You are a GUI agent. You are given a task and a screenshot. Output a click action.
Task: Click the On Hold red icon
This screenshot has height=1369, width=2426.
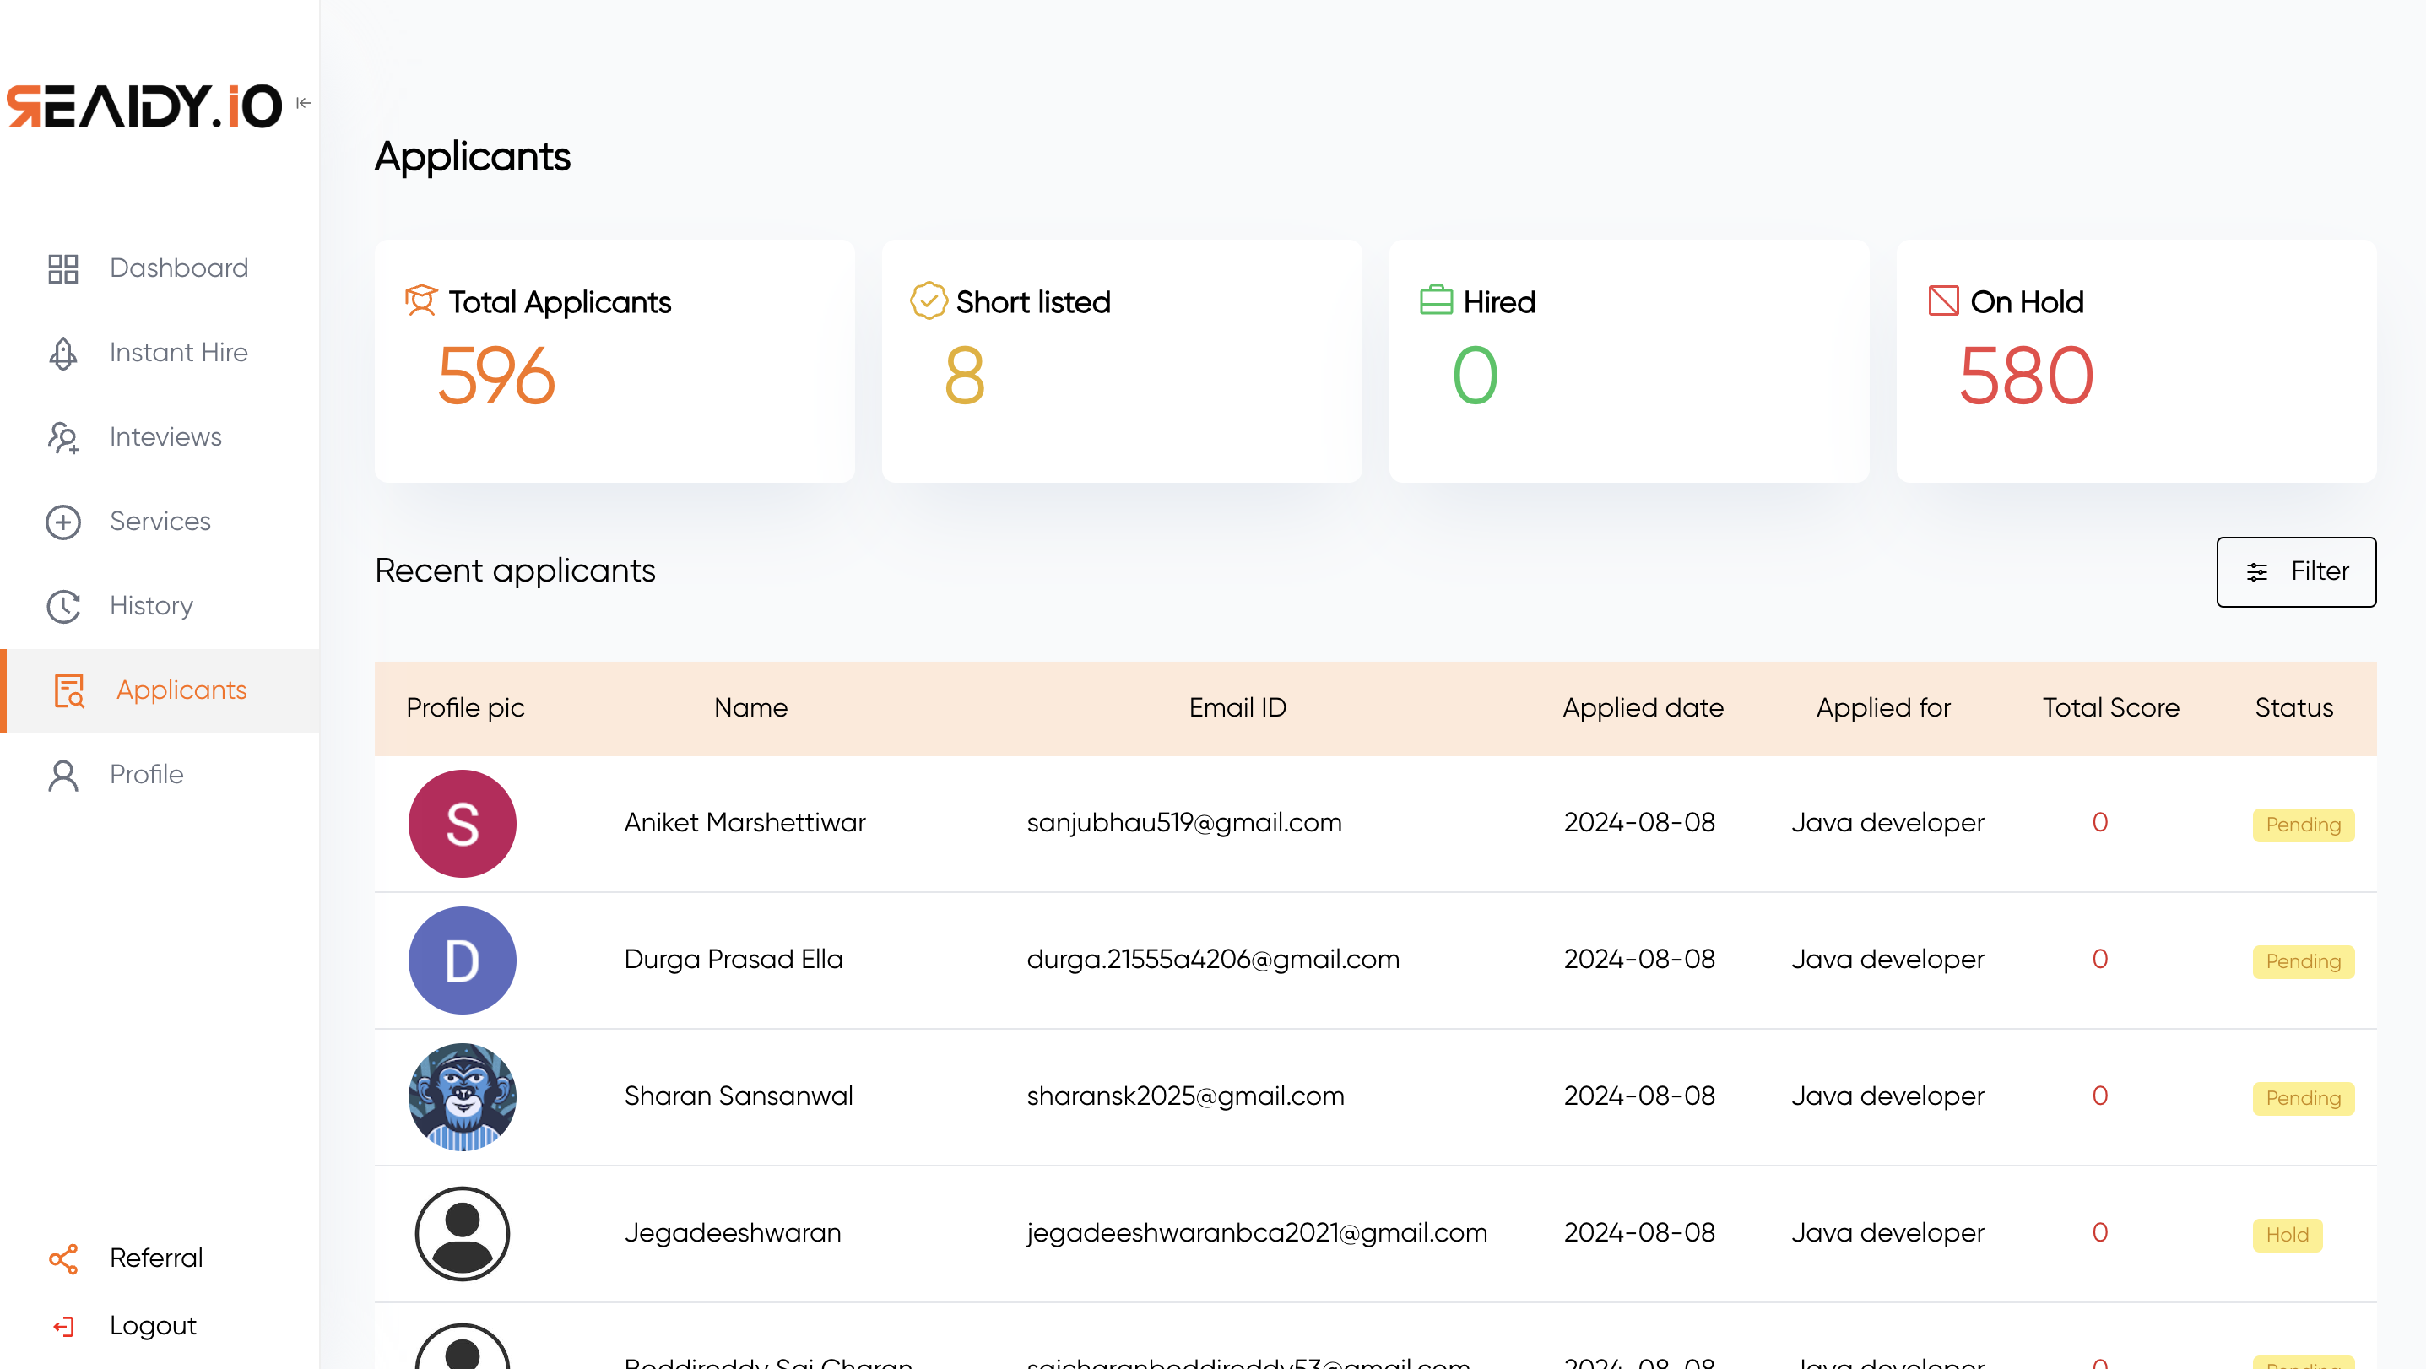[1943, 301]
